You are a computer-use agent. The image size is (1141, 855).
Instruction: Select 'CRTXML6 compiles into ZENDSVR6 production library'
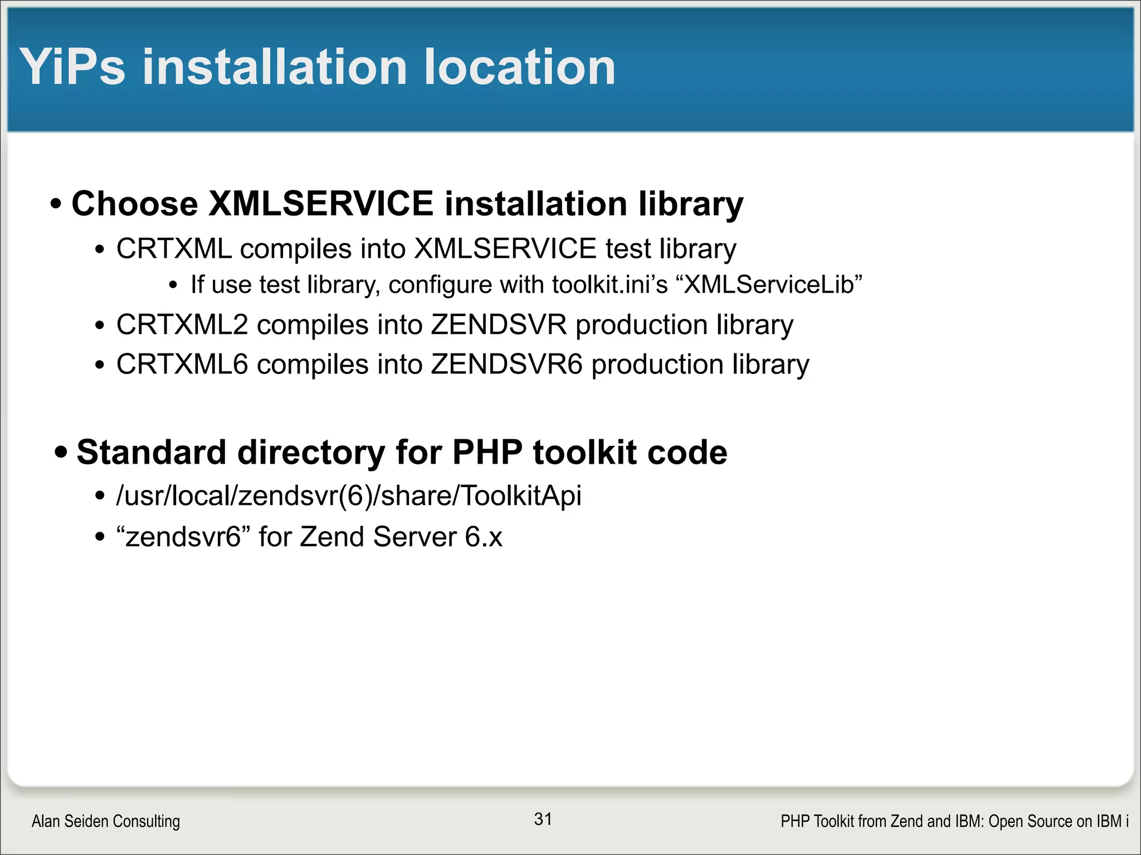point(462,365)
